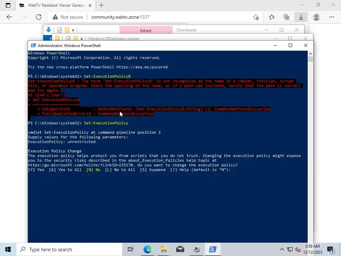Refresh the current web page

pos(39,17)
